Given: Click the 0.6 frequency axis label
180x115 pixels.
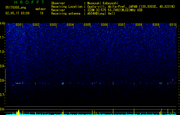Looking at the screenshot, I should 2,109.
